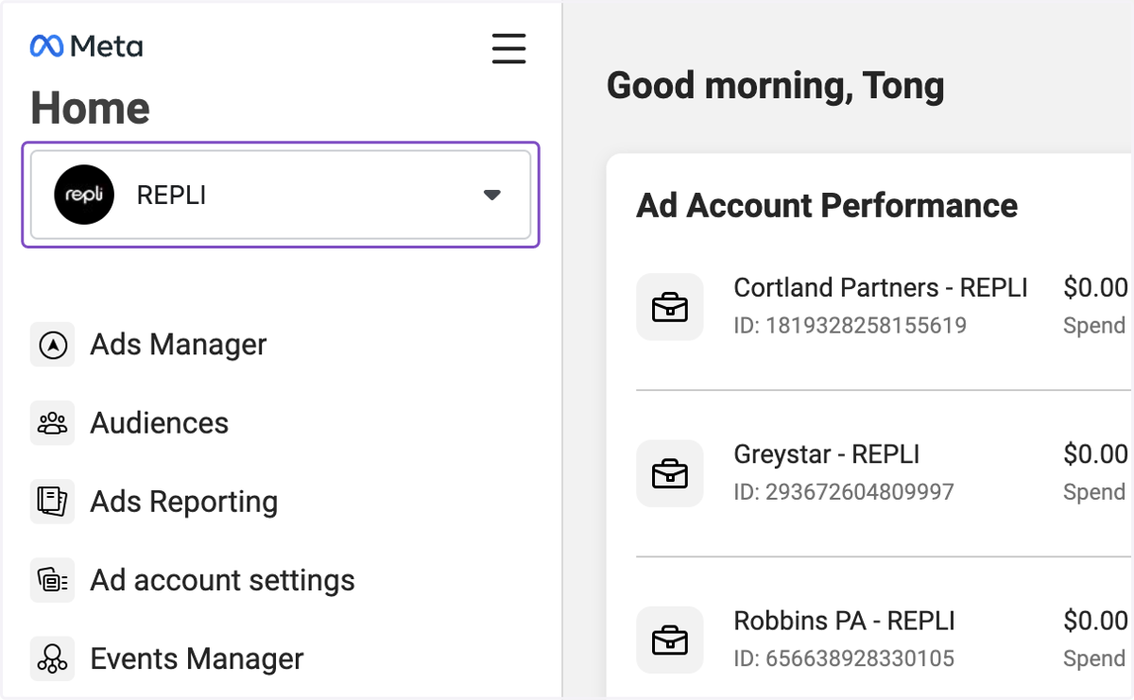Select ID: 1819328258155619 text
The height and width of the screenshot is (700, 1134).
pyautogui.click(x=850, y=326)
